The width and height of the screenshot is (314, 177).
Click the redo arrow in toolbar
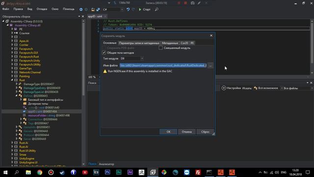pos(133,9)
